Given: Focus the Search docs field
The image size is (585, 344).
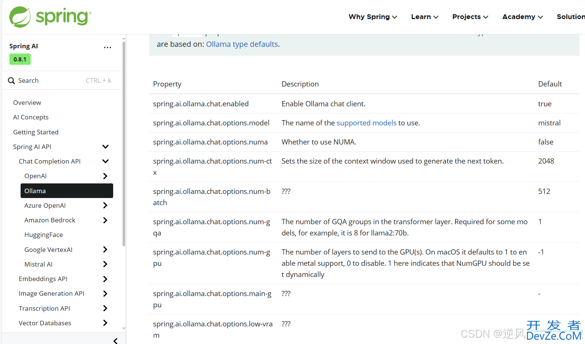Looking at the screenshot, I should click(62, 80).
